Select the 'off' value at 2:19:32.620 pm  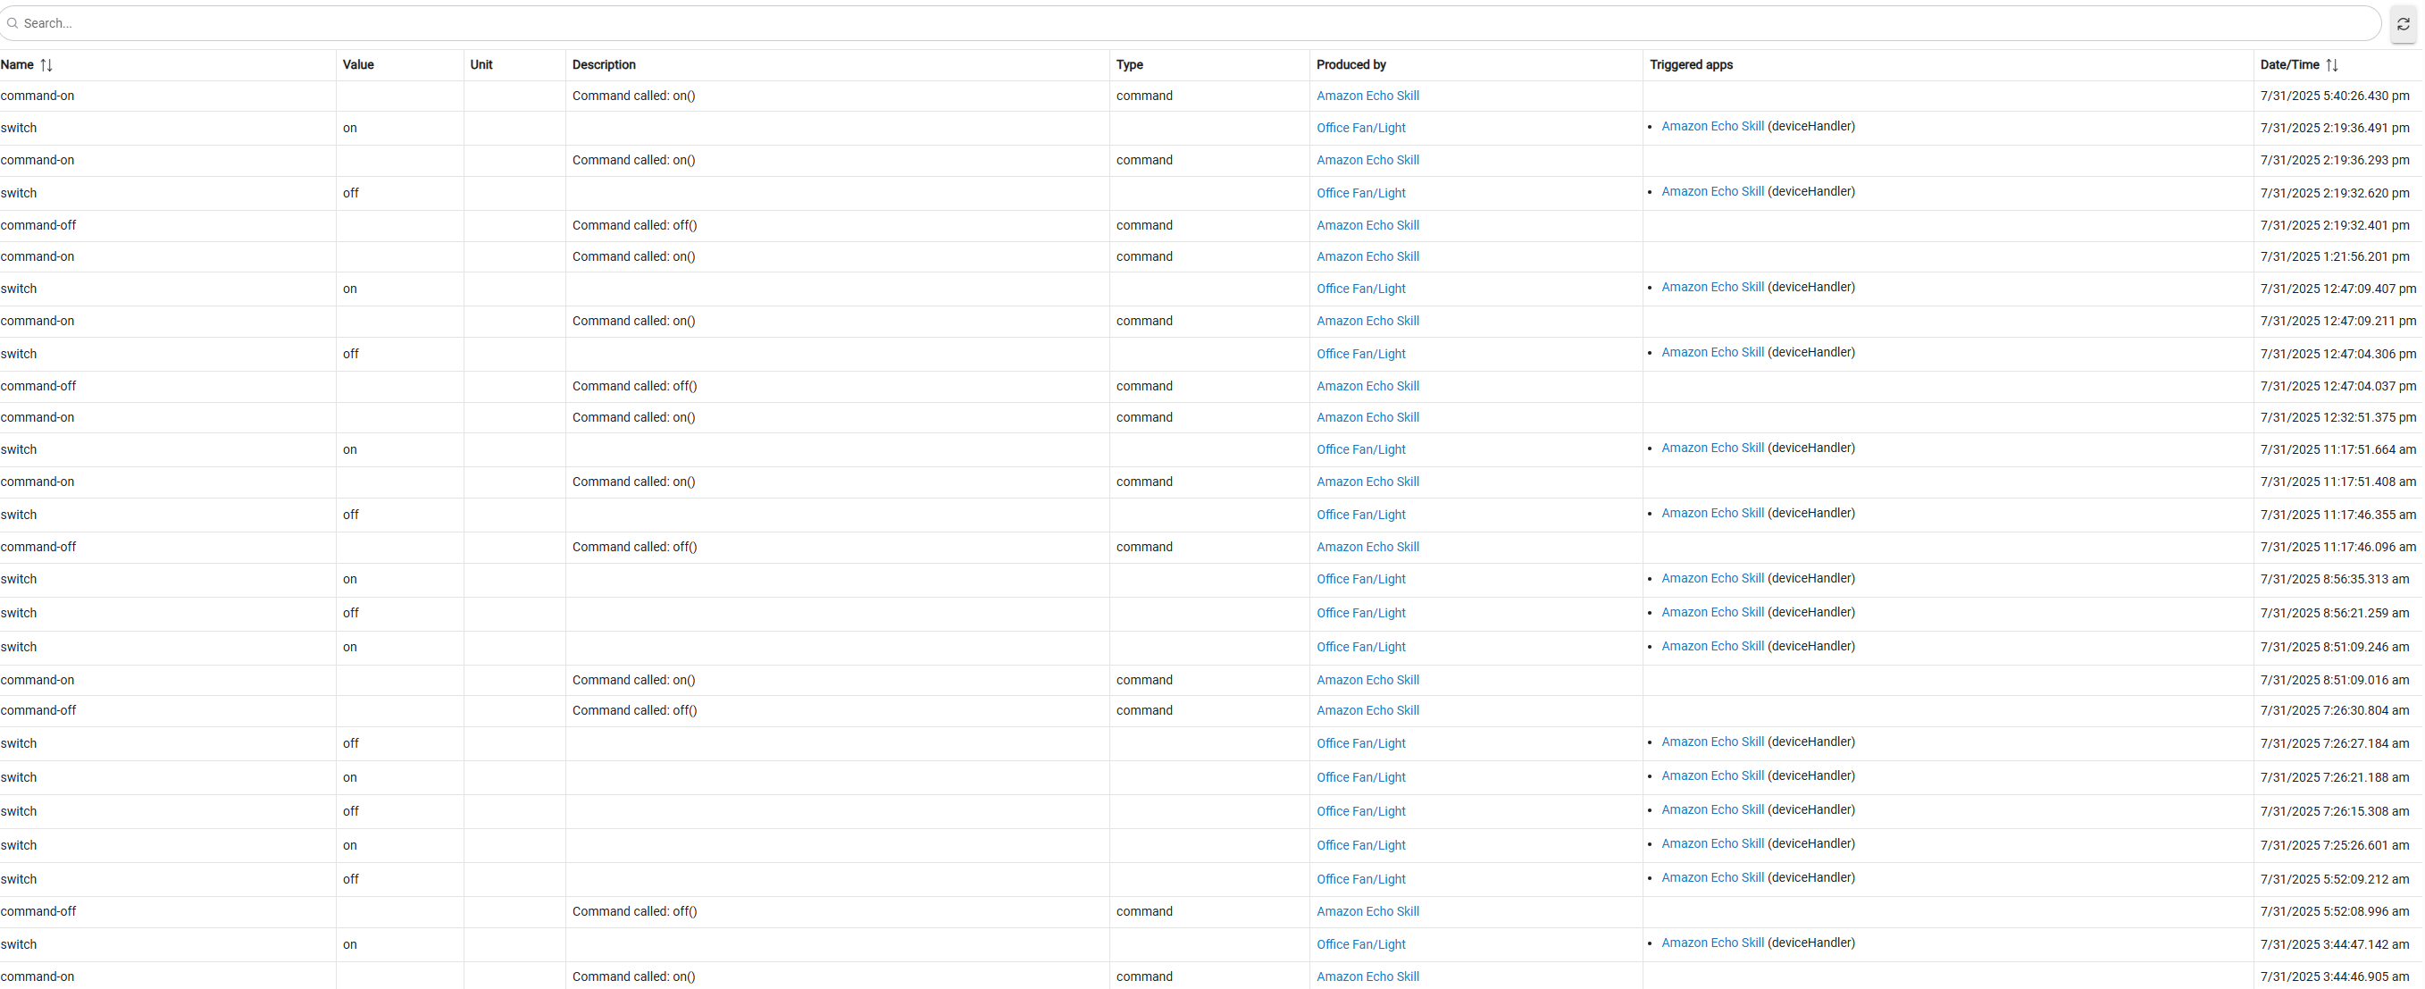click(x=350, y=193)
